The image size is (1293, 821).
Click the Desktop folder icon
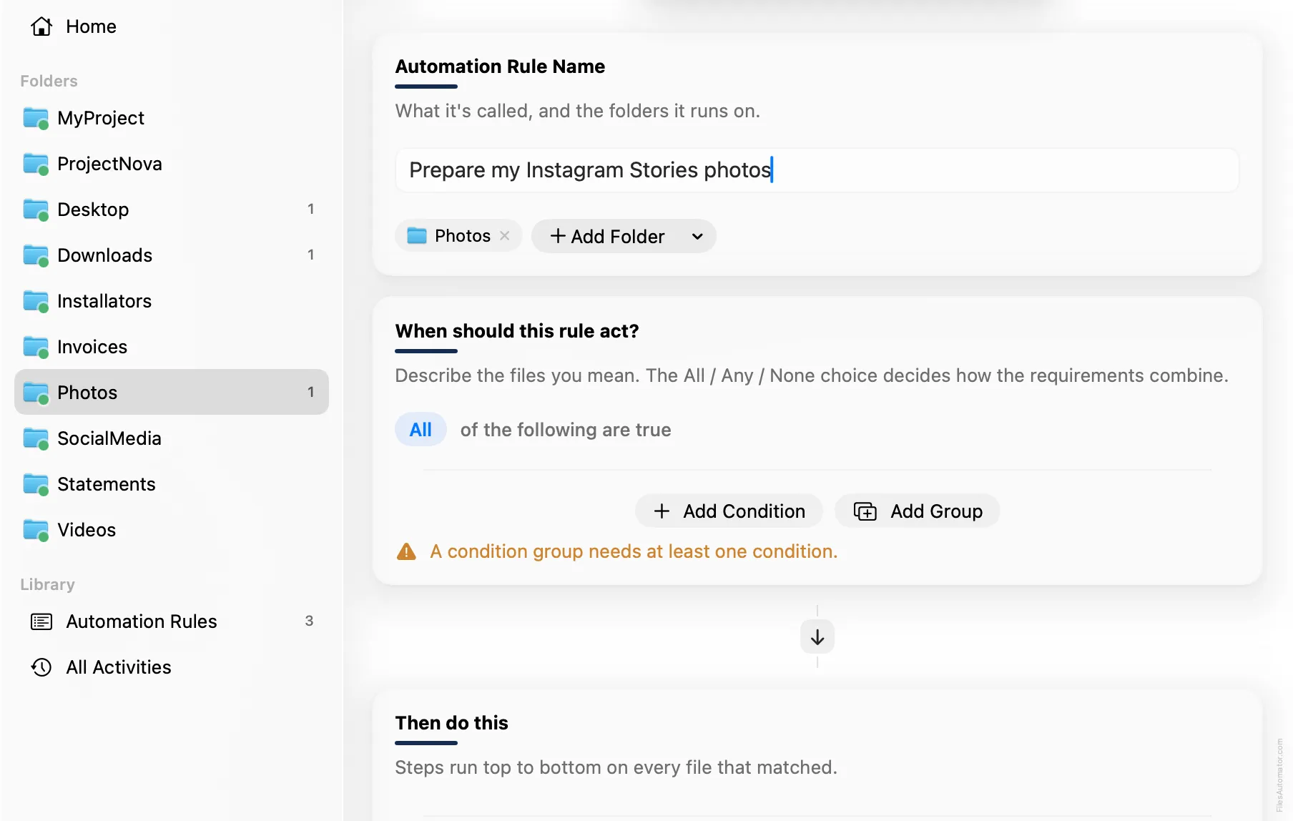point(36,210)
